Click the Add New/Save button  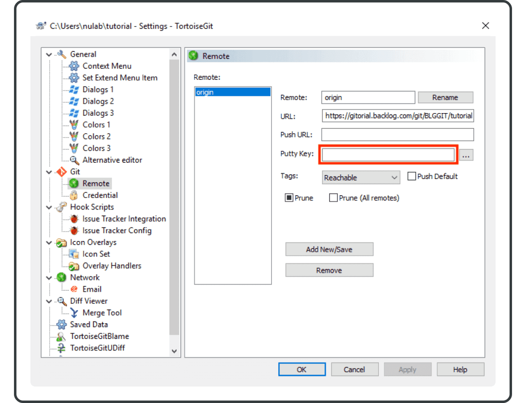pos(329,249)
